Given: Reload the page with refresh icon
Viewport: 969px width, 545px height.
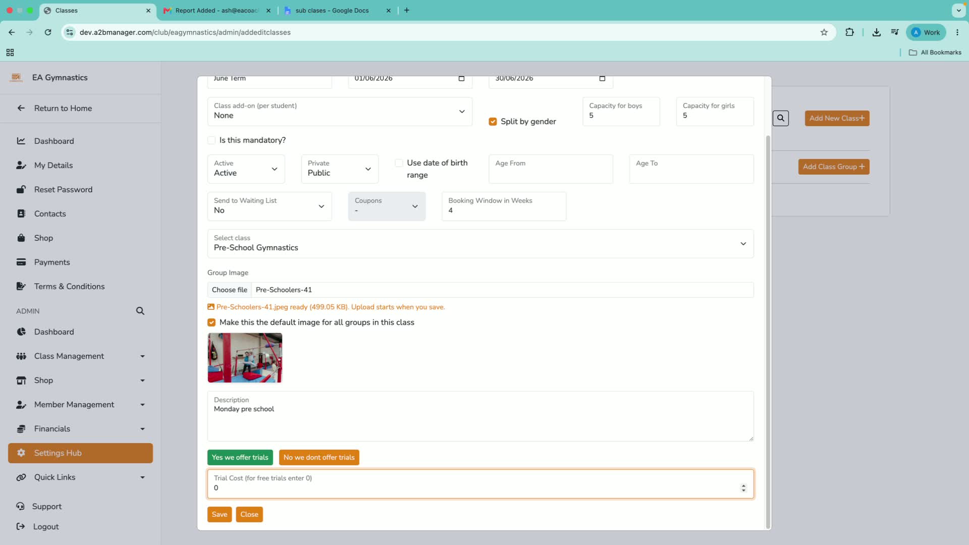Looking at the screenshot, I should (x=48, y=32).
